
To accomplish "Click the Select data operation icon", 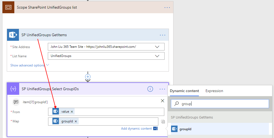I will [x=13, y=89].
